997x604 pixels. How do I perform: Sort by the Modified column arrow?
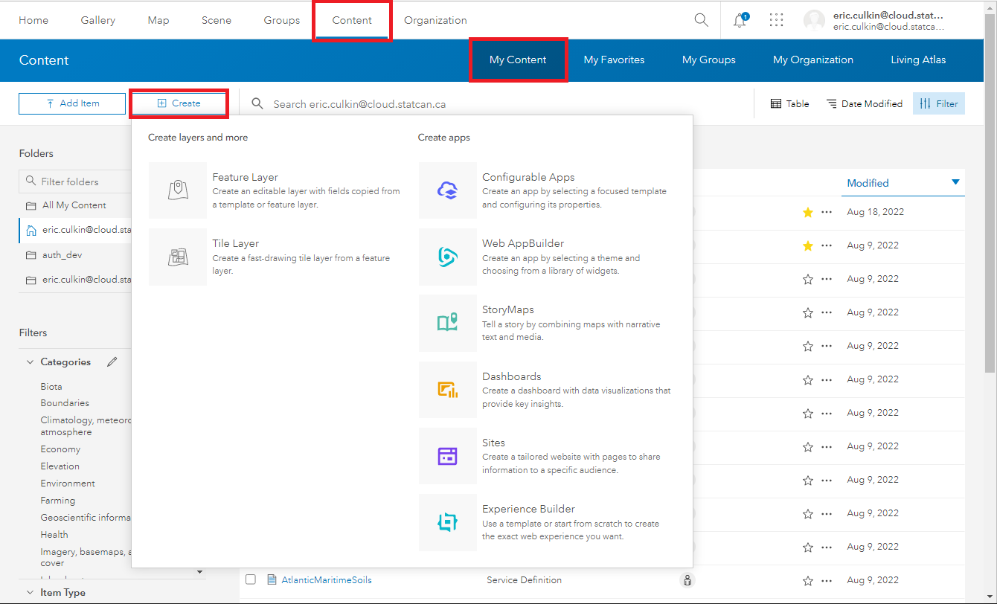point(955,182)
